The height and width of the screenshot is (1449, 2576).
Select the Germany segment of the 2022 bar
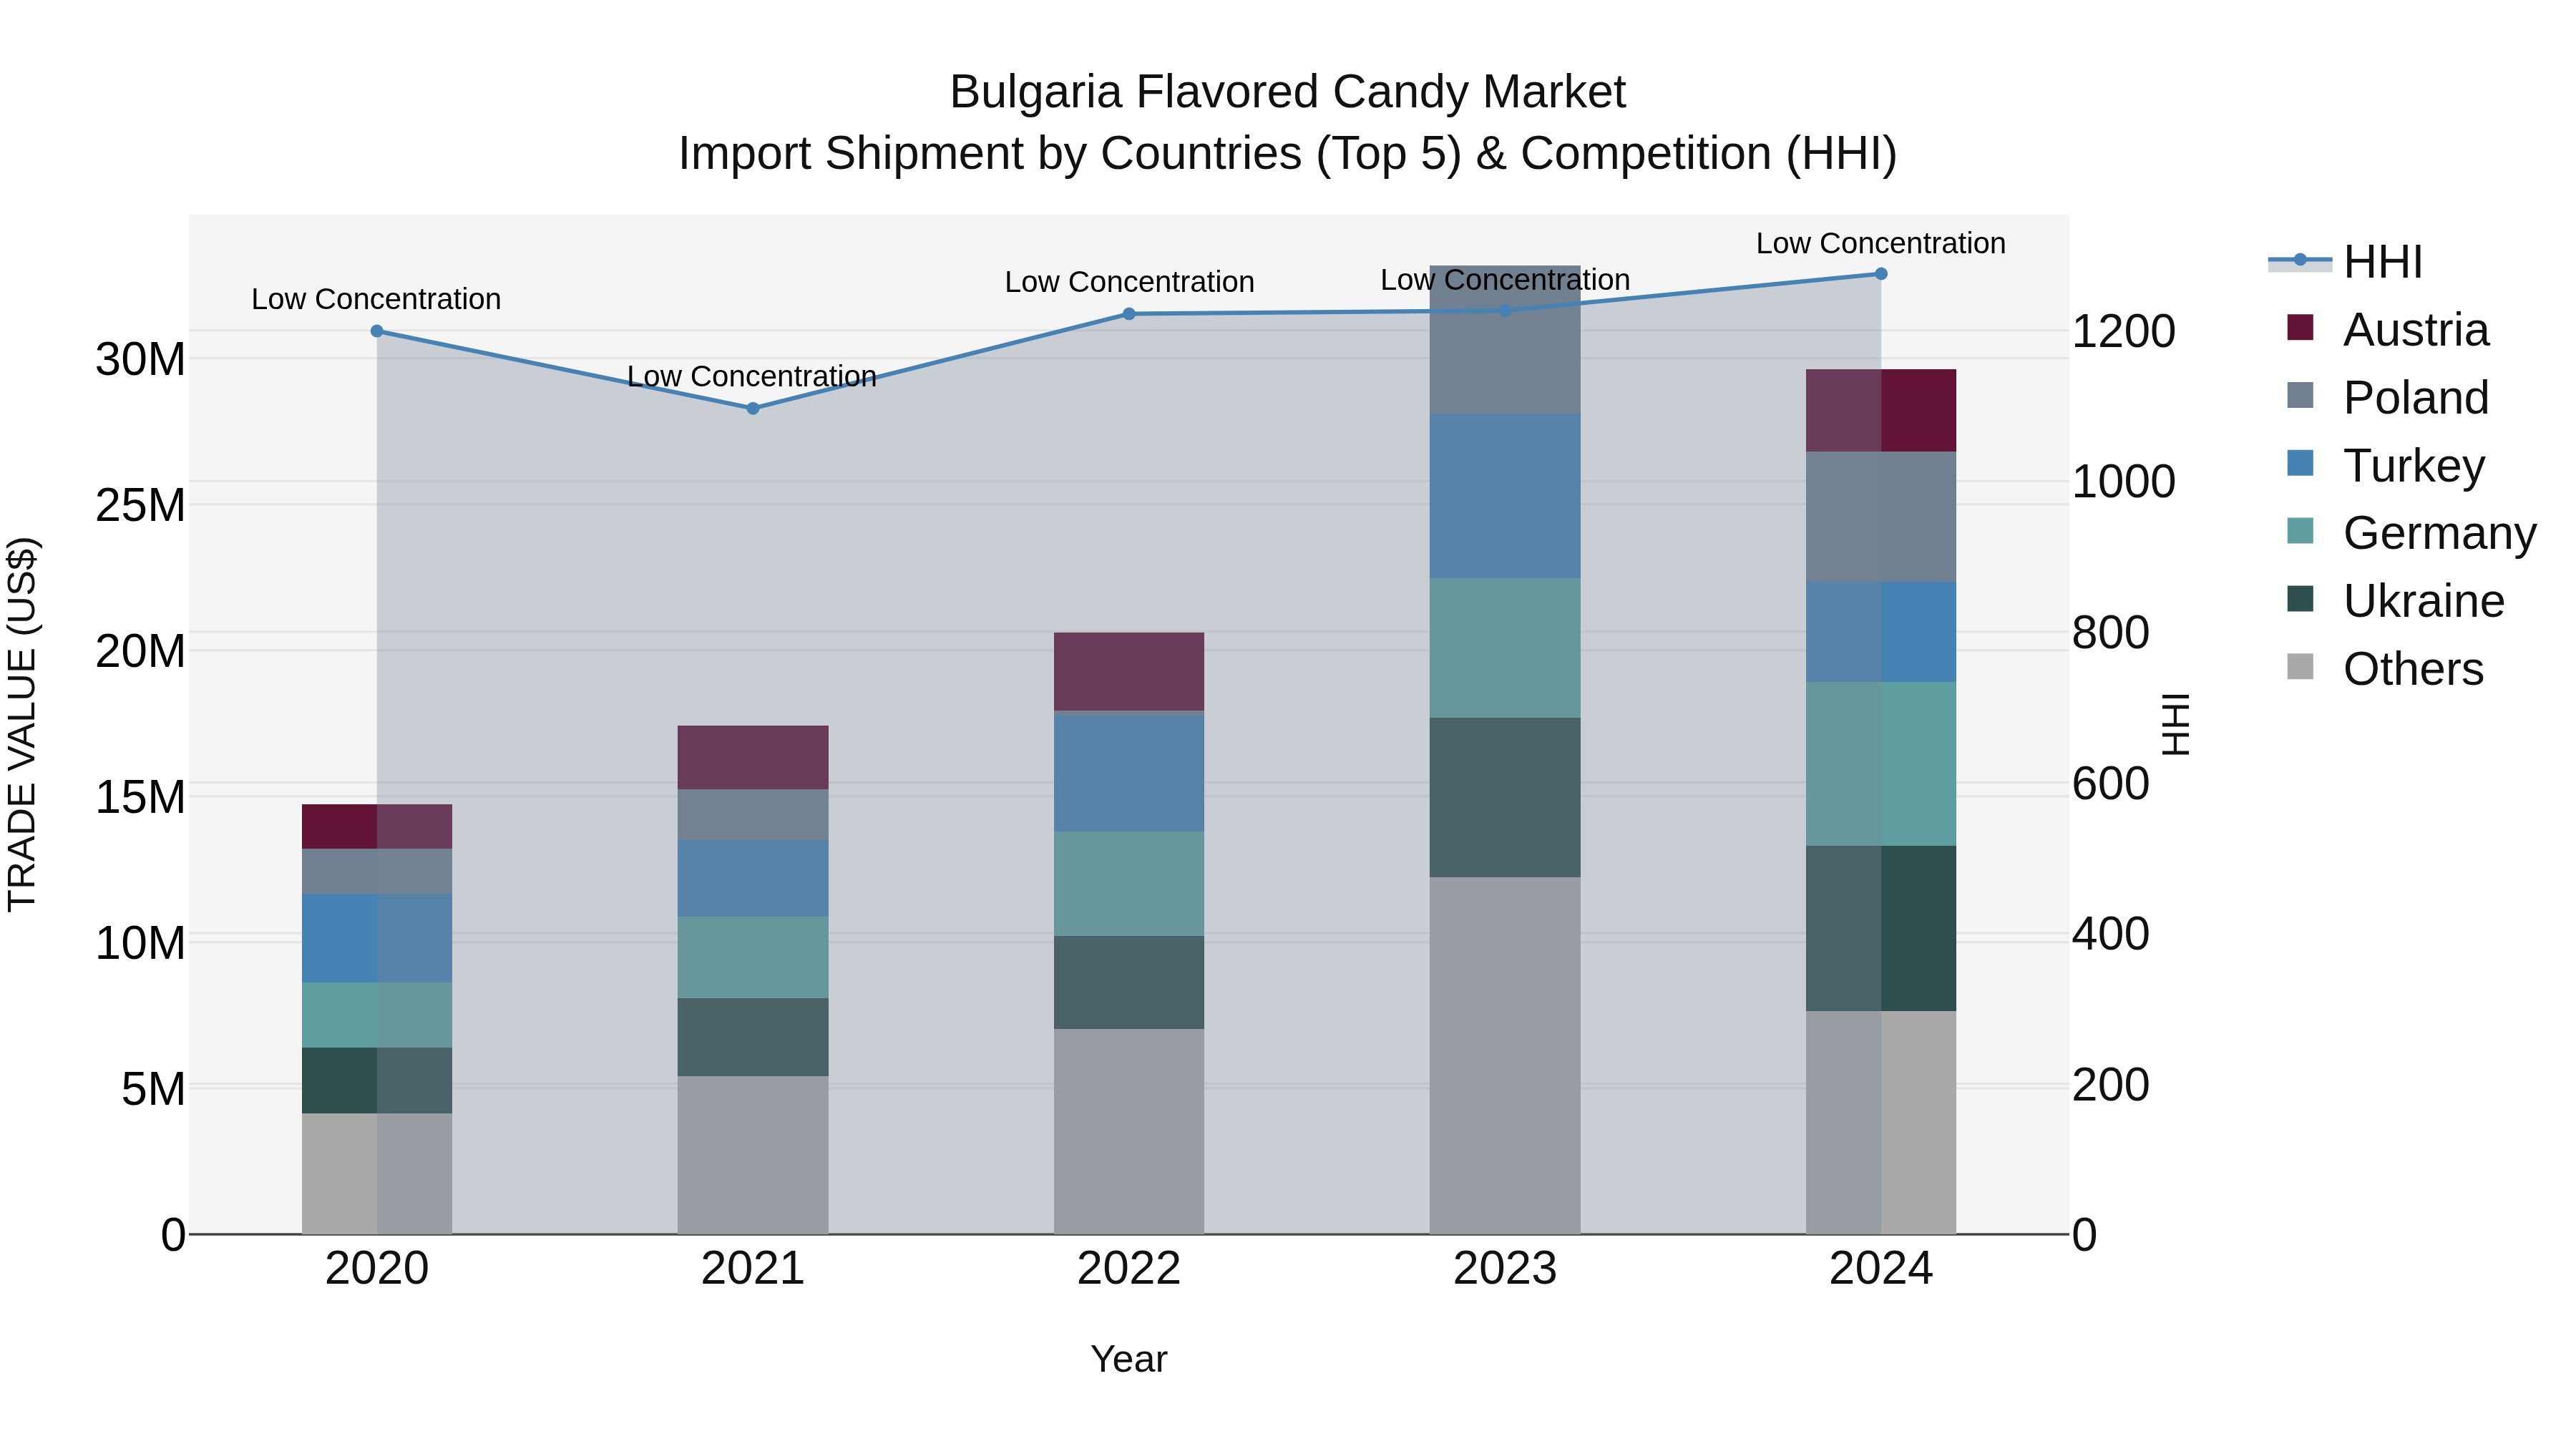1129,884
